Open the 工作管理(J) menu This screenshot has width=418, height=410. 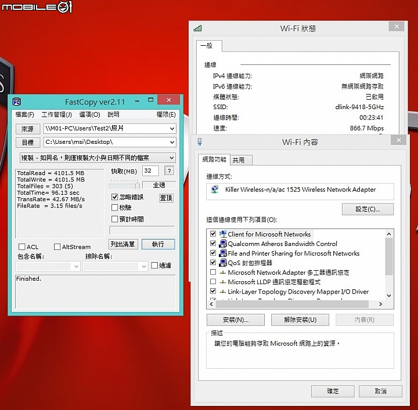point(56,115)
